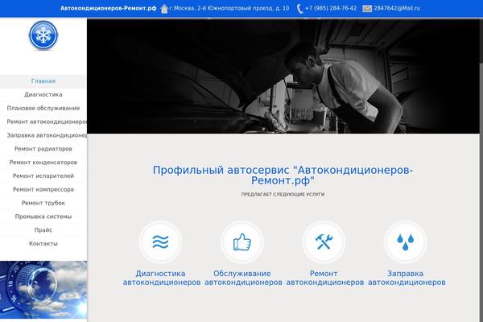Screen dimensions: 483x322
Task: Open the Контакты menu item
Action: coord(43,244)
